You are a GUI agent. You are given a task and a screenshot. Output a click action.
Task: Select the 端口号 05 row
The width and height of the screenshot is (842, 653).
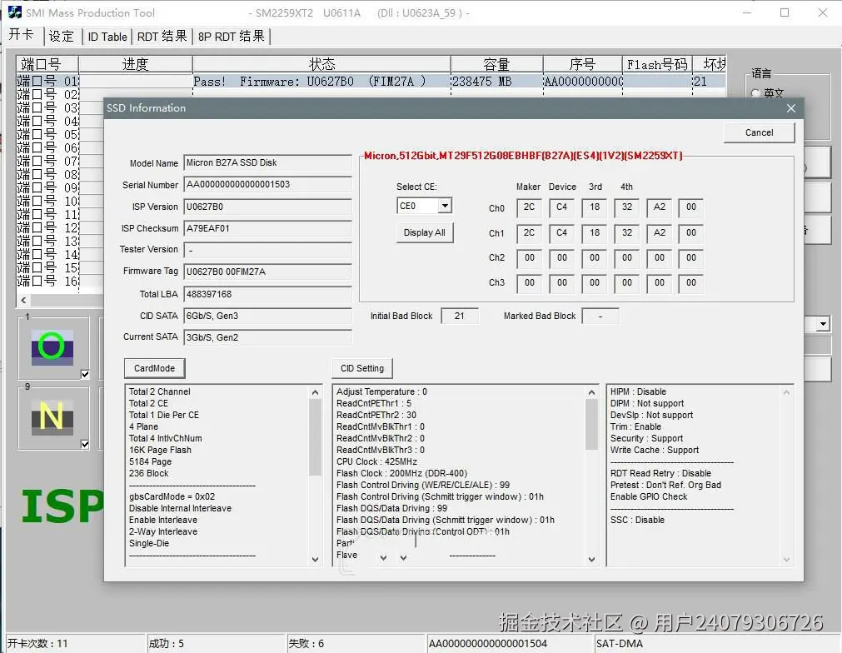point(47,134)
